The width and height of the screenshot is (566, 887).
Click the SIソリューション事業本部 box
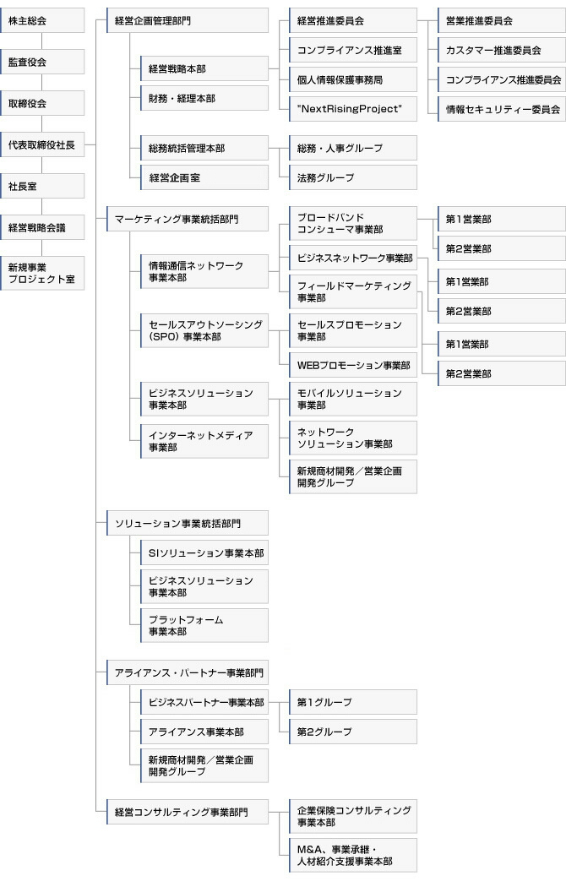point(204,554)
